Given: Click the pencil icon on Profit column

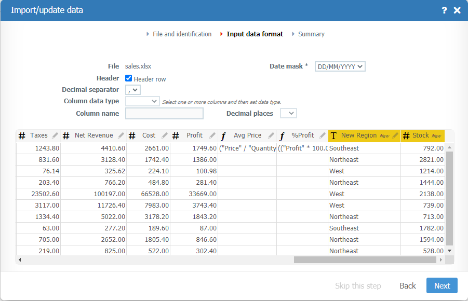Looking at the screenshot, I should coord(212,135).
